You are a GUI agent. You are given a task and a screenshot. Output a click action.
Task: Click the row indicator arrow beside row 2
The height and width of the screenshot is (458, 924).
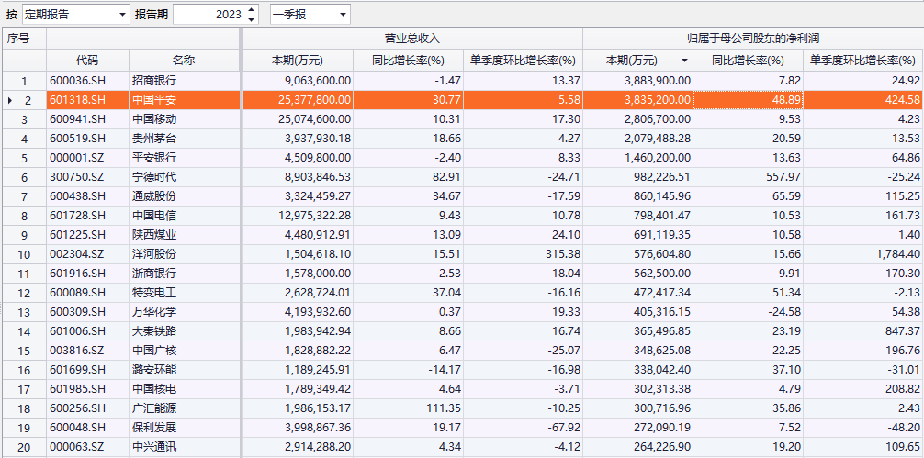9,100
